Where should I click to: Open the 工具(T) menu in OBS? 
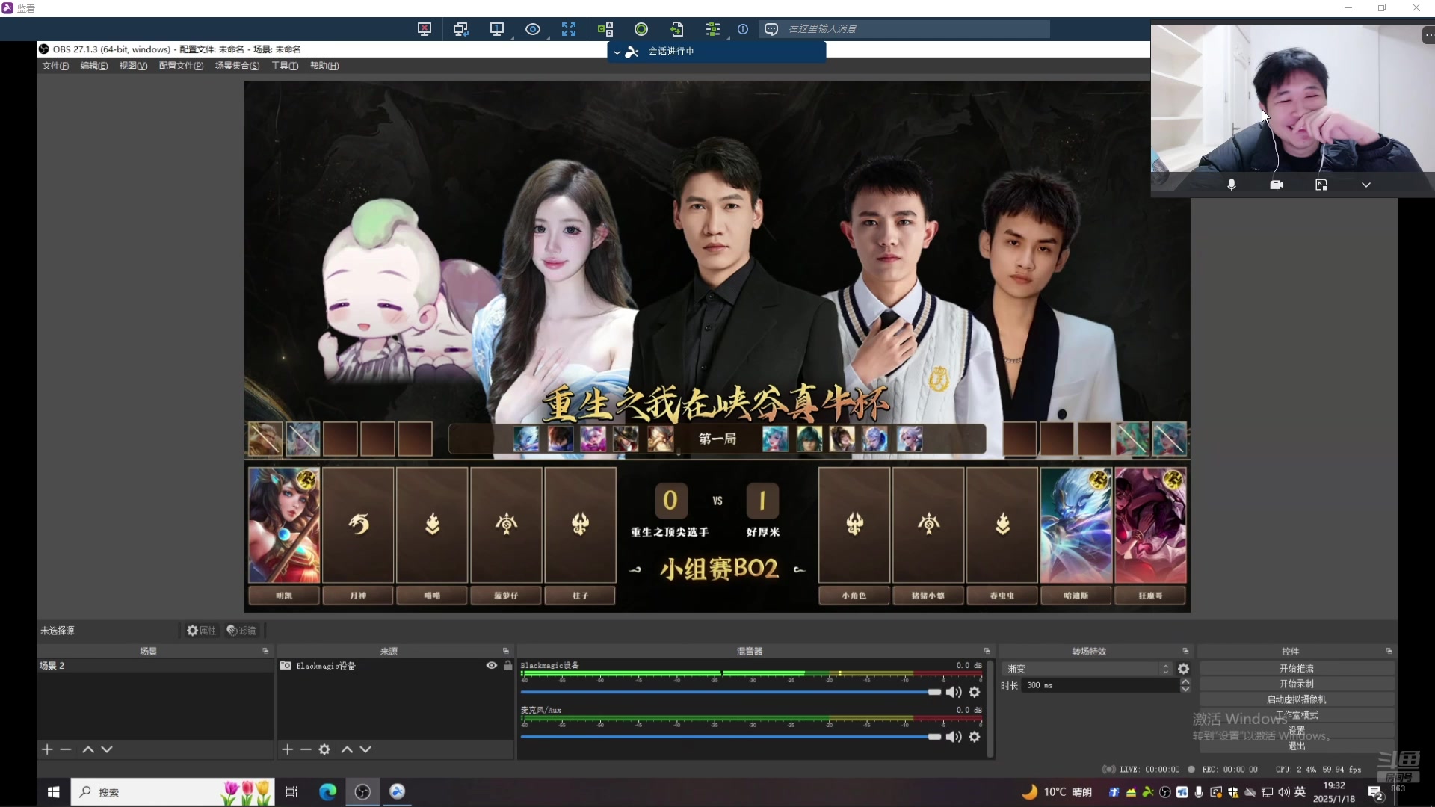click(285, 66)
